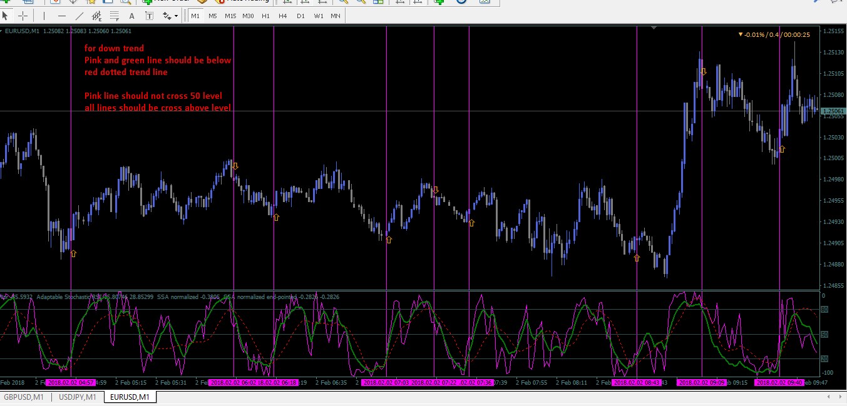Screen dimensions: 847x406
Task: Select the 'for down trend' comment line
Action: pos(115,48)
